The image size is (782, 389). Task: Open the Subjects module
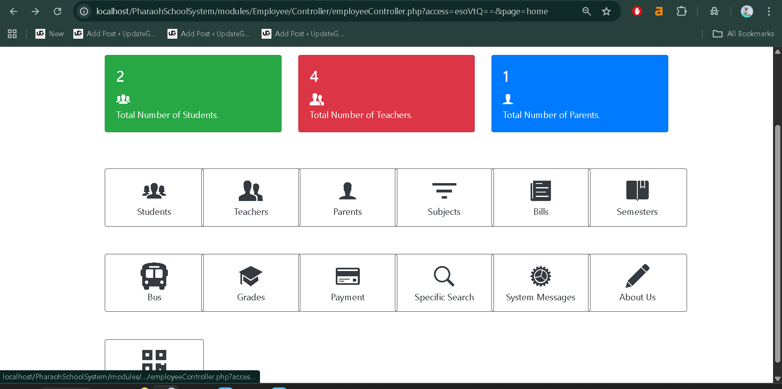(x=444, y=198)
